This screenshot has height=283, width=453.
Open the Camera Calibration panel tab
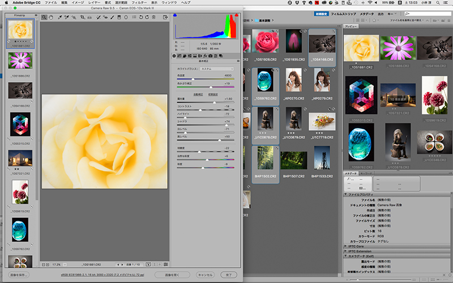[210, 55]
